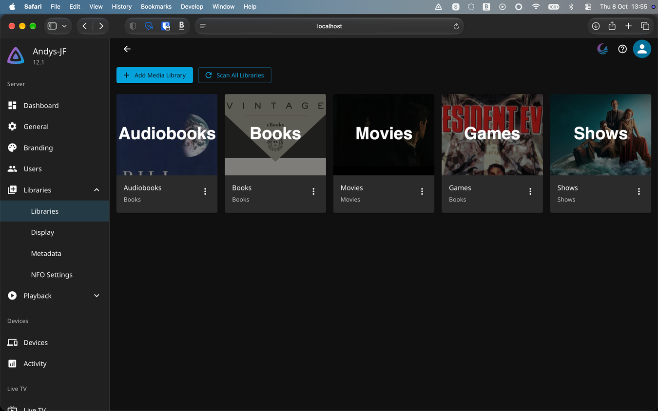Go back using the arrow above Add Media Library
Image resolution: width=658 pixels, height=411 pixels.
coord(127,49)
